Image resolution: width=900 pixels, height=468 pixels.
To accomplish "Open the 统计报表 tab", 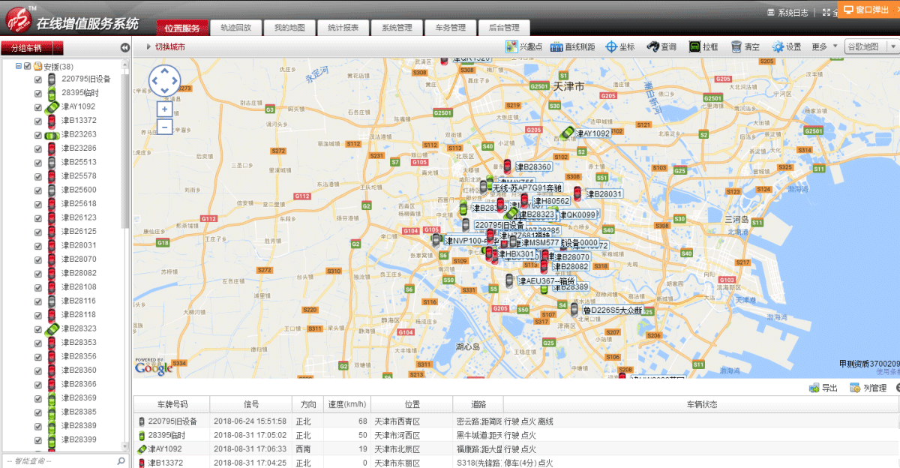I will (343, 28).
